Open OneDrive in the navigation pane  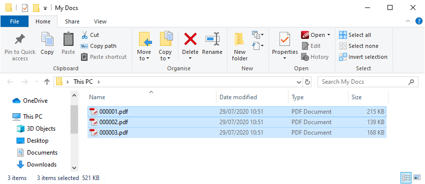tap(30, 101)
